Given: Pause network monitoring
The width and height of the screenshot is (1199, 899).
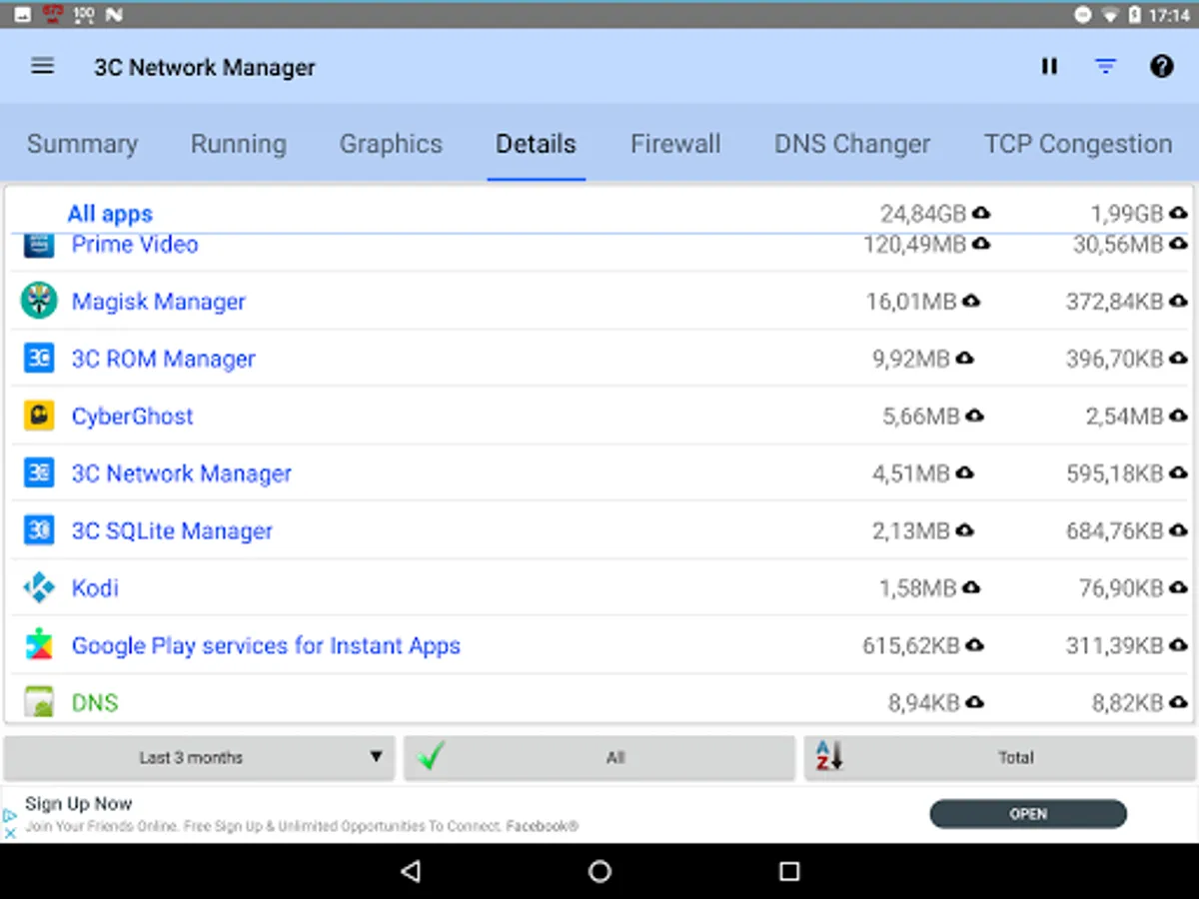Looking at the screenshot, I should point(1049,67).
